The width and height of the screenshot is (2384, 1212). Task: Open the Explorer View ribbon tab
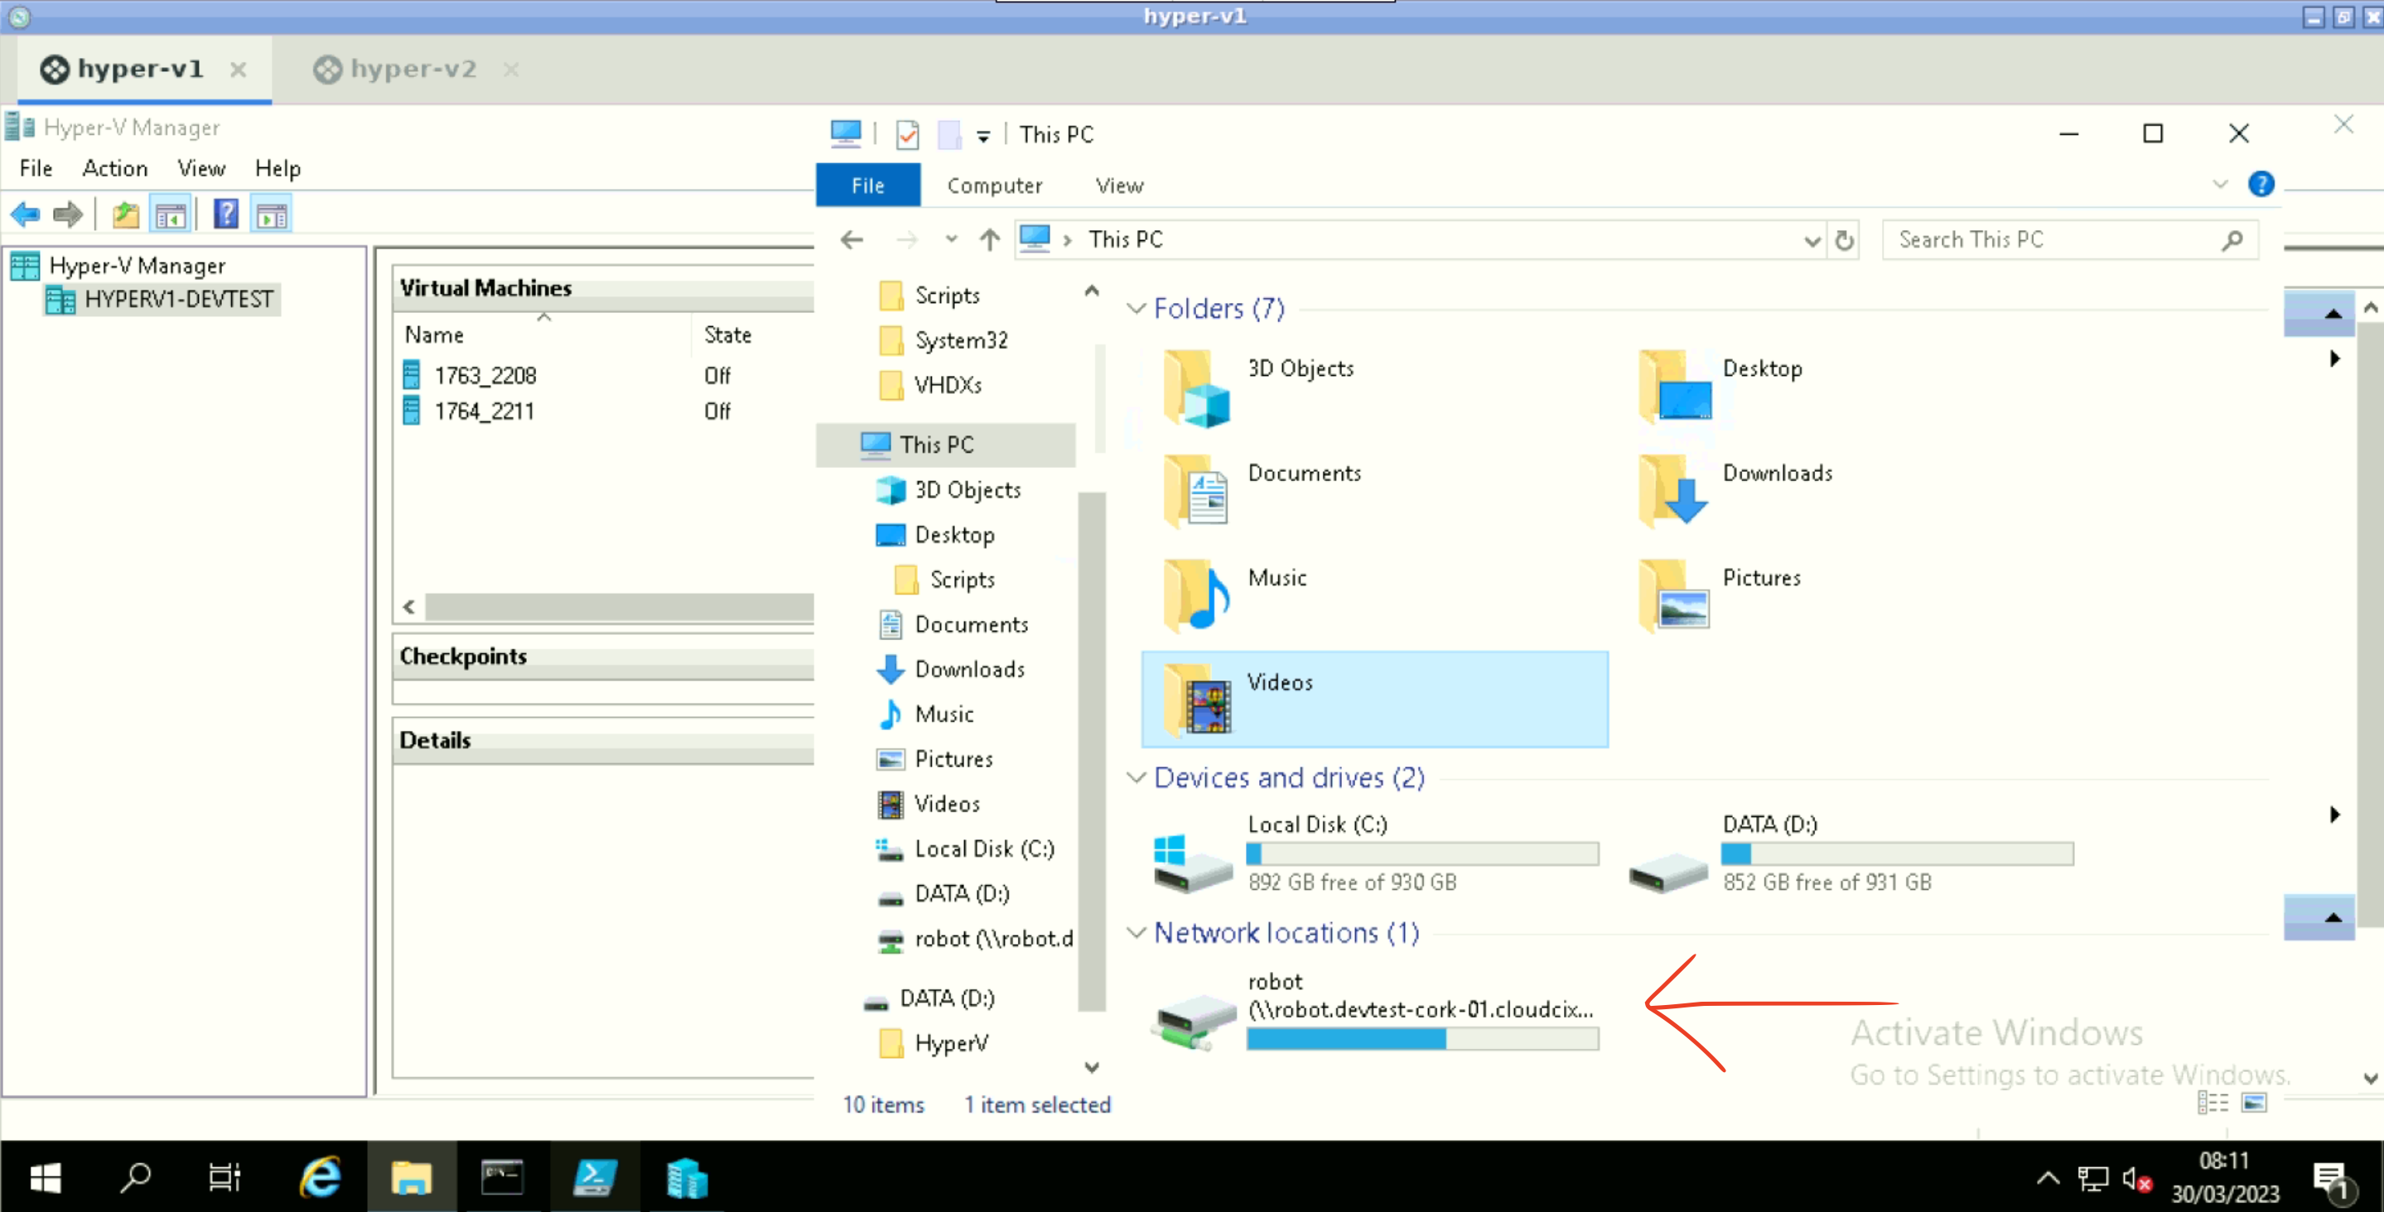[x=1120, y=186]
